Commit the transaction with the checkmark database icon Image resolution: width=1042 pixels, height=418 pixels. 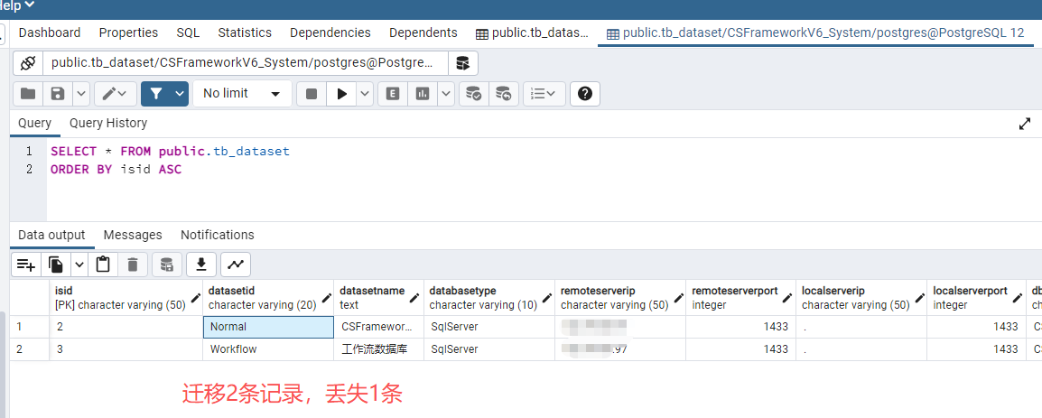tap(473, 94)
